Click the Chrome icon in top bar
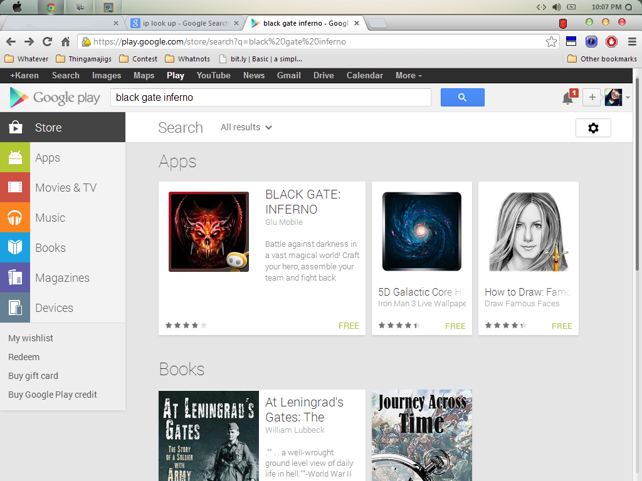The width and height of the screenshot is (642, 481). point(51,7)
